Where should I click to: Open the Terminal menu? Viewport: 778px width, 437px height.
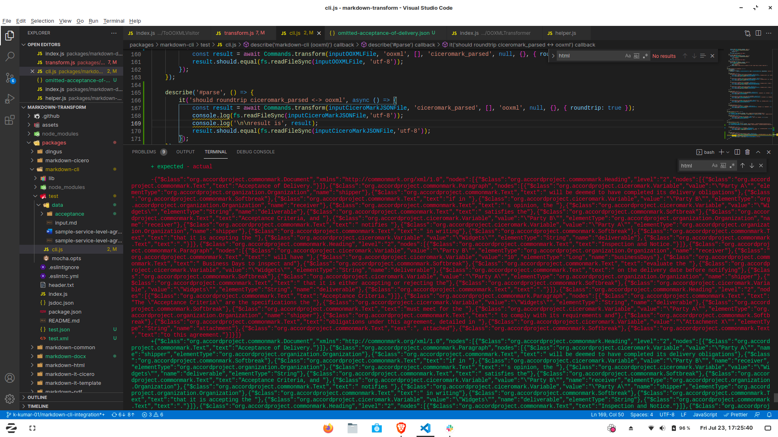(x=113, y=21)
